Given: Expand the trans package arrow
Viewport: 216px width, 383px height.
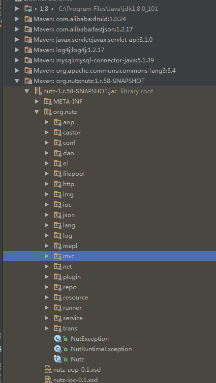Looking at the screenshot, I should 46,328.
